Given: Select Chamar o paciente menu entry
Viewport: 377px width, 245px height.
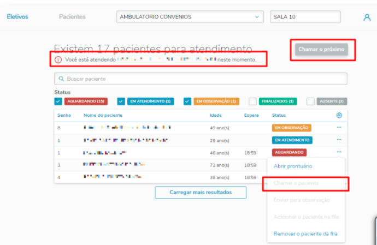Looking at the screenshot, I should 296,183.
